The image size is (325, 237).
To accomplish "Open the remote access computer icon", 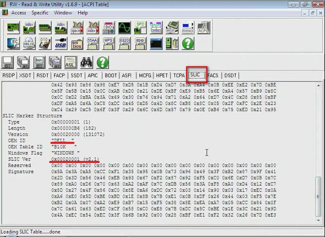I will 172,43.
